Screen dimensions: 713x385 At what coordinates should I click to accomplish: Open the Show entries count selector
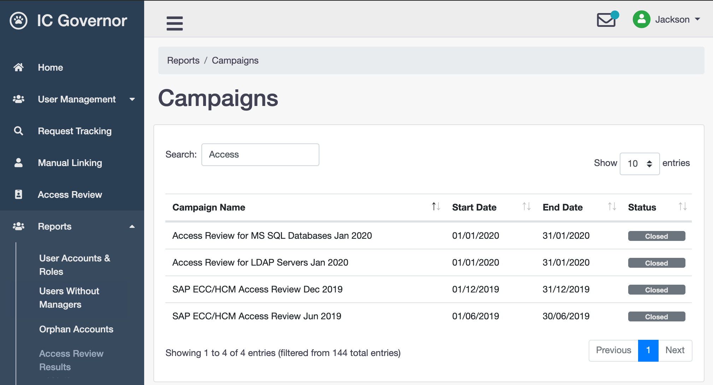pos(640,164)
